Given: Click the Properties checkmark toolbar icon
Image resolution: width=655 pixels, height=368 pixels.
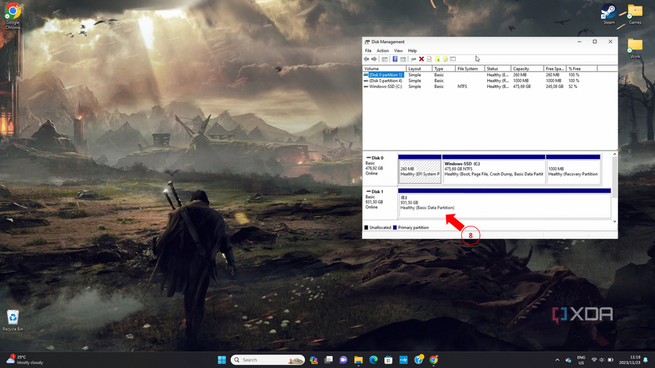Looking at the screenshot, I should 429,59.
